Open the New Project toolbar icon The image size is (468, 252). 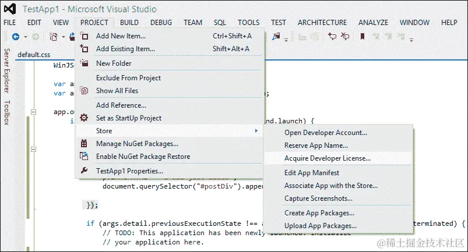click(x=54, y=37)
